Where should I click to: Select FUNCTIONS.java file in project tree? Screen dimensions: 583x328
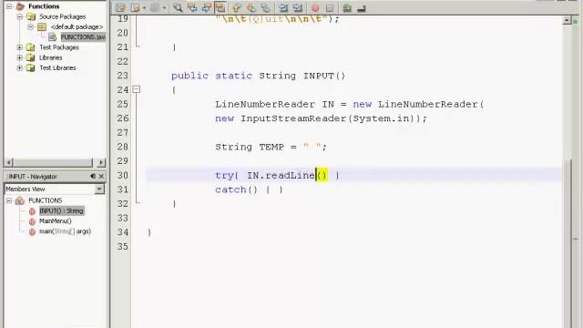[x=83, y=36]
